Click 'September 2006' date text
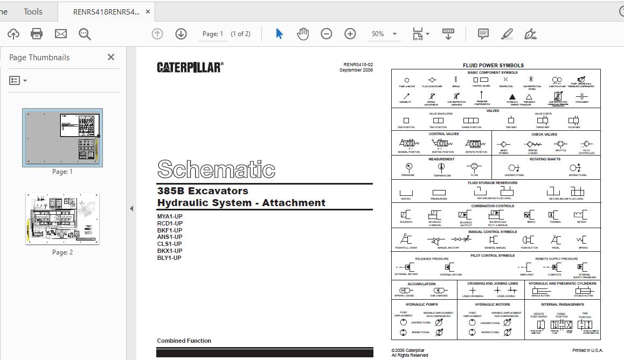 tap(356, 70)
